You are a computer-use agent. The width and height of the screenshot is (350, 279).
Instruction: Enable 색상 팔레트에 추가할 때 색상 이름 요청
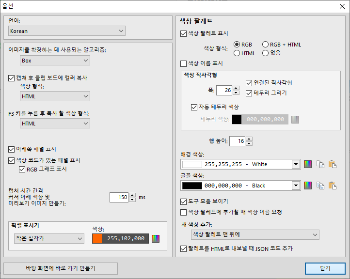coord(183,212)
